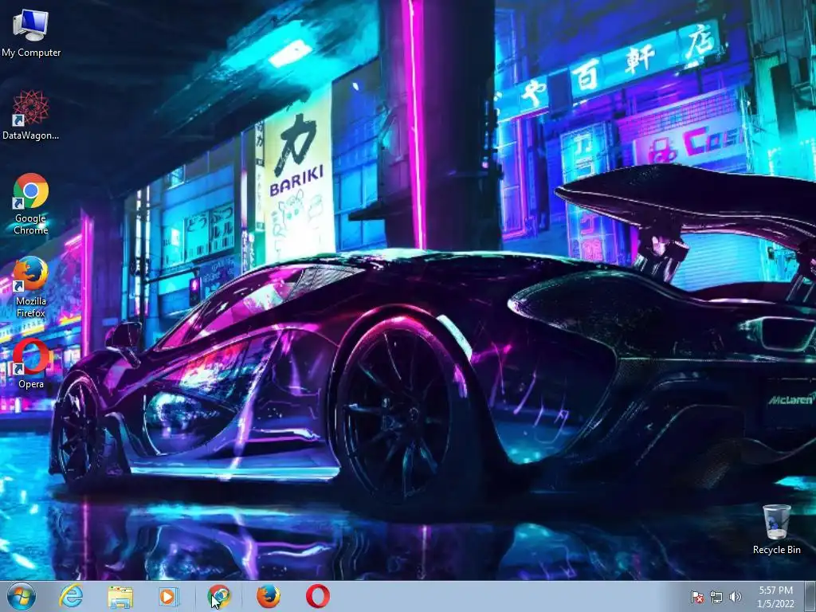This screenshot has height=612, width=816.
Task: Launch Firefox from the taskbar
Action: 269,596
